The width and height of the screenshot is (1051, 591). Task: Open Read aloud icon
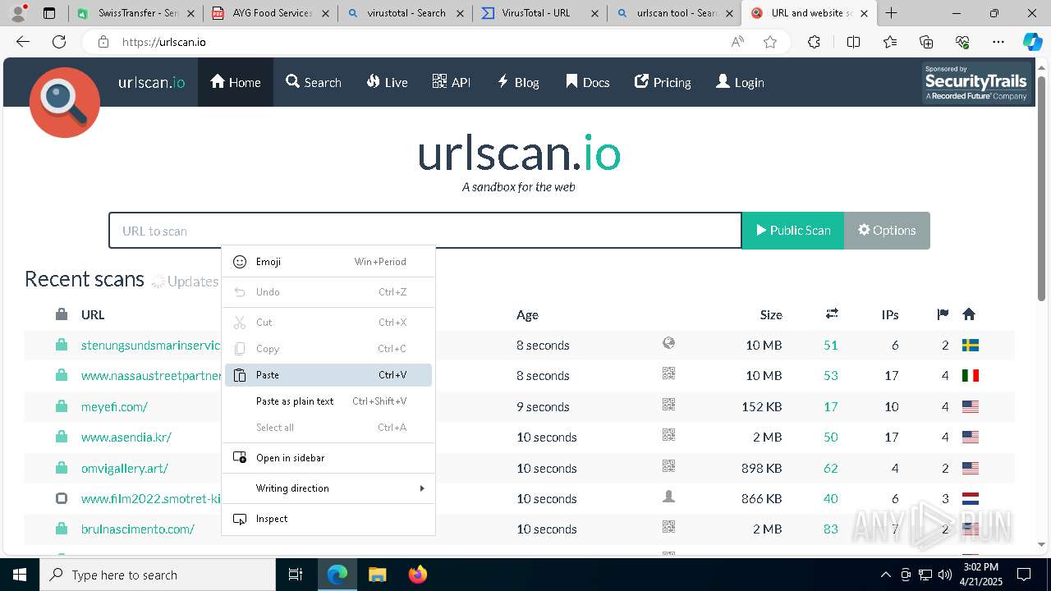[737, 43]
